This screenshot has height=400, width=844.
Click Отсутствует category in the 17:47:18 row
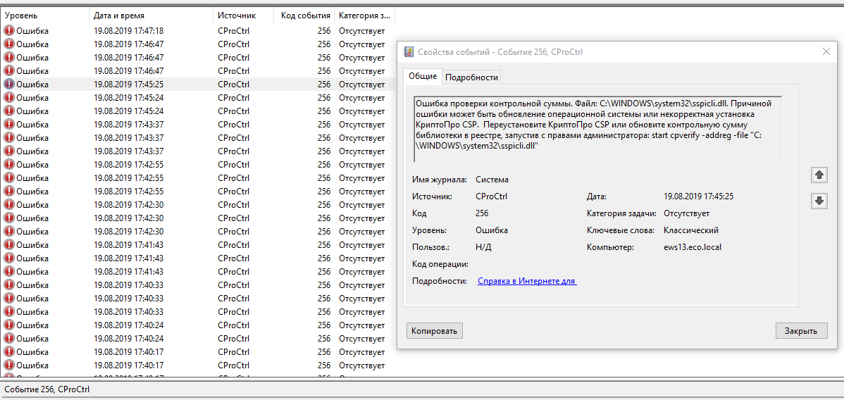click(361, 31)
